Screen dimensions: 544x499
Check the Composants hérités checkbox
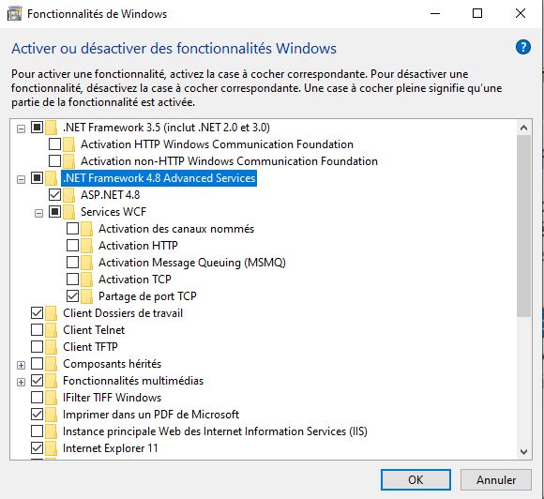click(x=38, y=364)
